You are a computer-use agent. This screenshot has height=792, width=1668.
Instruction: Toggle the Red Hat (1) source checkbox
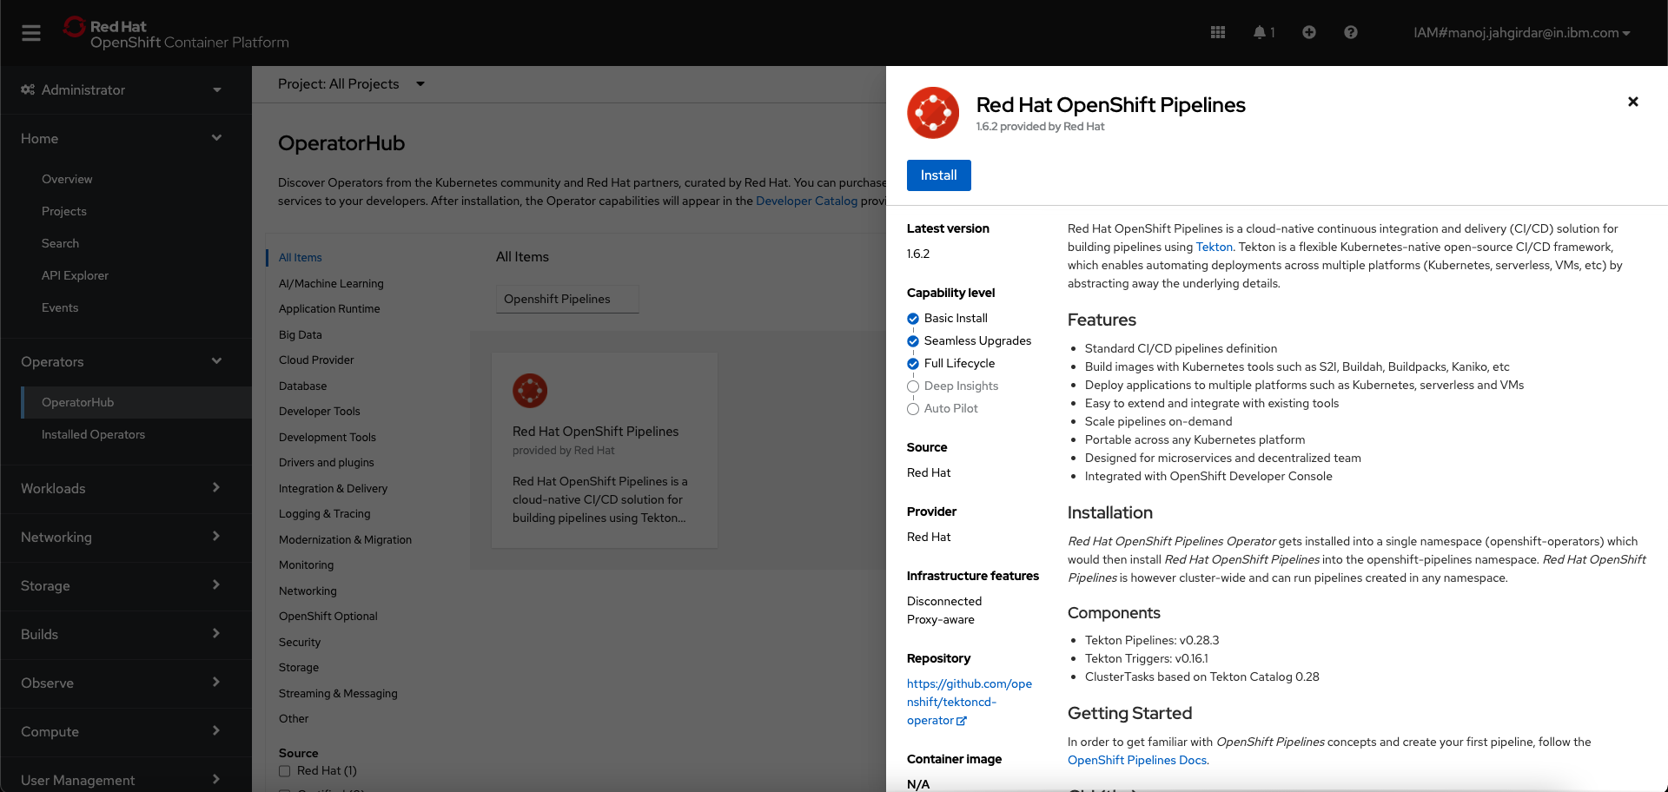[x=284, y=771]
